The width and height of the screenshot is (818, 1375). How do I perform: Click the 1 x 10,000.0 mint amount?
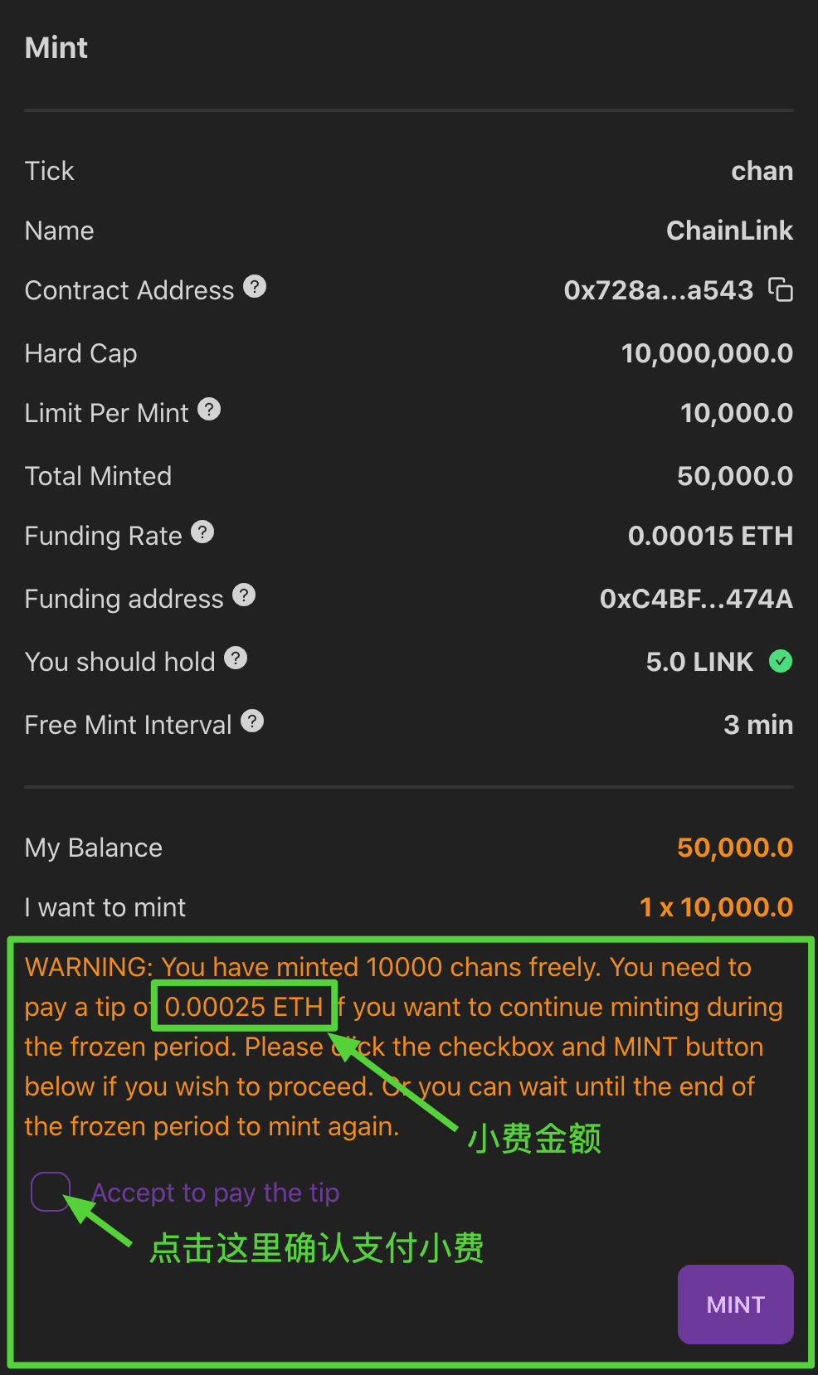click(716, 907)
